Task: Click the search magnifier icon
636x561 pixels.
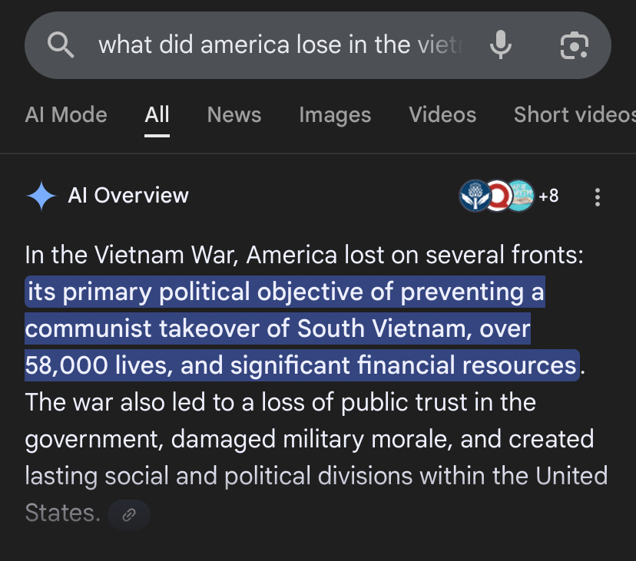Action: click(61, 45)
